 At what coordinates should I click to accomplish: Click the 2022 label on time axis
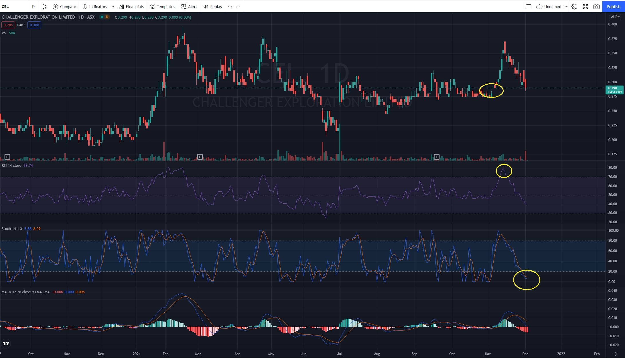(561, 354)
